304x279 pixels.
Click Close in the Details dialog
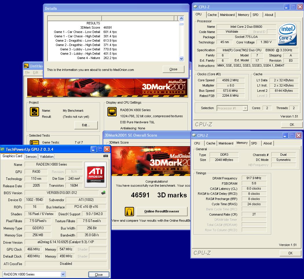click(173, 69)
